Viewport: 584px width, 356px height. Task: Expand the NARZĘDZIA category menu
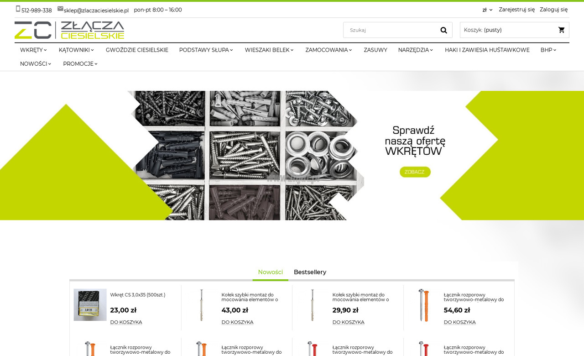pyautogui.click(x=415, y=50)
